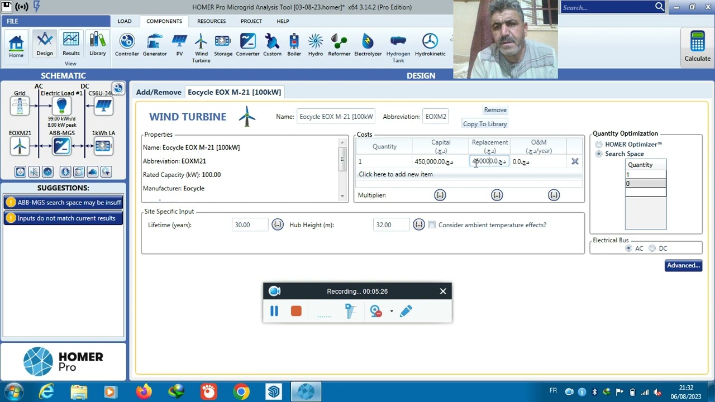Open the Results view
The image size is (715, 402).
71,44
